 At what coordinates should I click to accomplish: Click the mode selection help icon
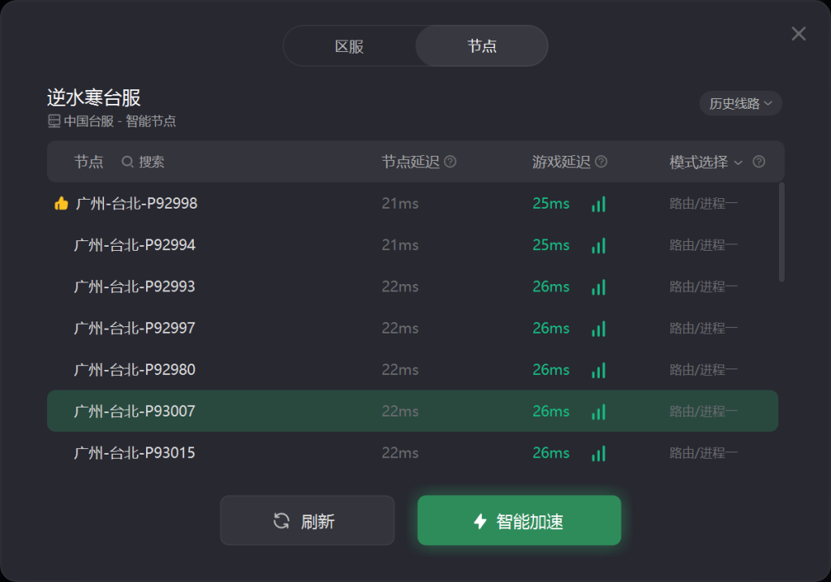click(759, 162)
